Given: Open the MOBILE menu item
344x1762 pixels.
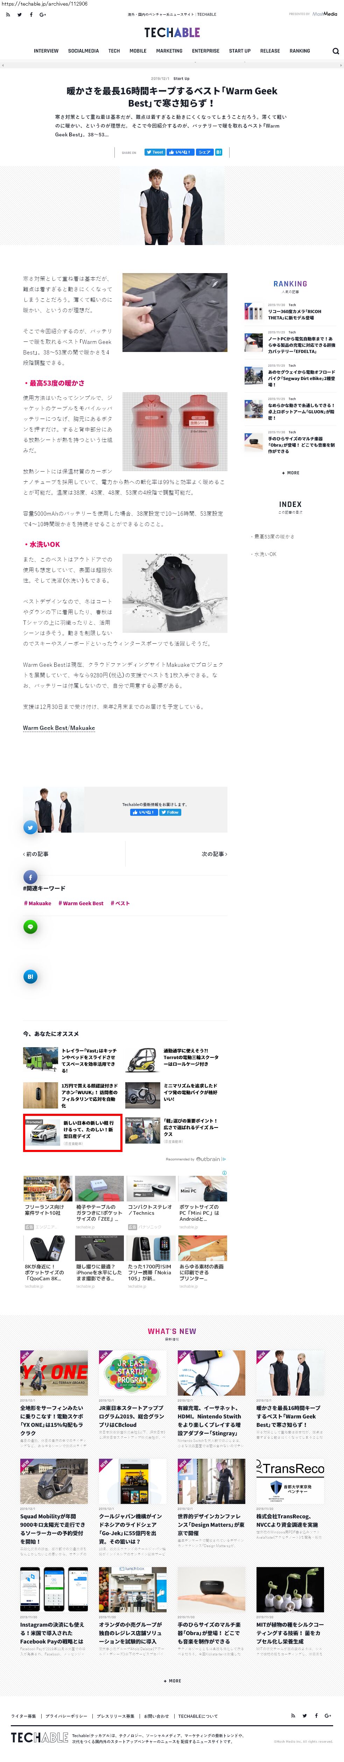Looking at the screenshot, I should [138, 50].
